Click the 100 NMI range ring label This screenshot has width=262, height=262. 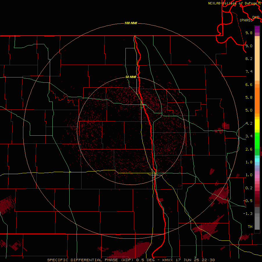pos(131,23)
